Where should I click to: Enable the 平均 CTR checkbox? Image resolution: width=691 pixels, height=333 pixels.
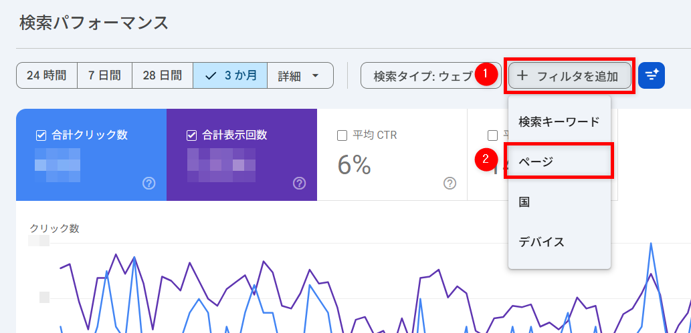[342, 135]
